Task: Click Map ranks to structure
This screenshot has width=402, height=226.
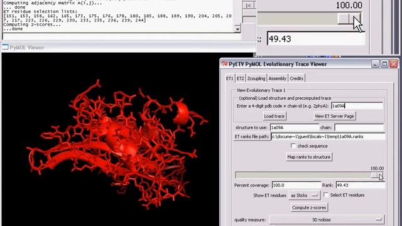Action: (x=308, y=157)
